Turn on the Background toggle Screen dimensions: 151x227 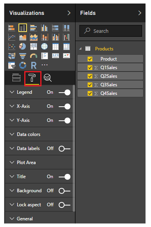tap(65, 191)
